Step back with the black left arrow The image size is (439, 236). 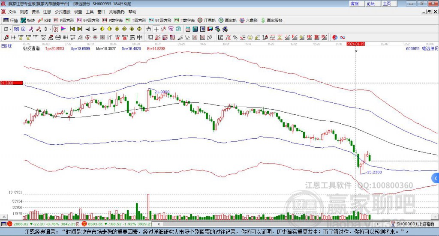point(87,29)
